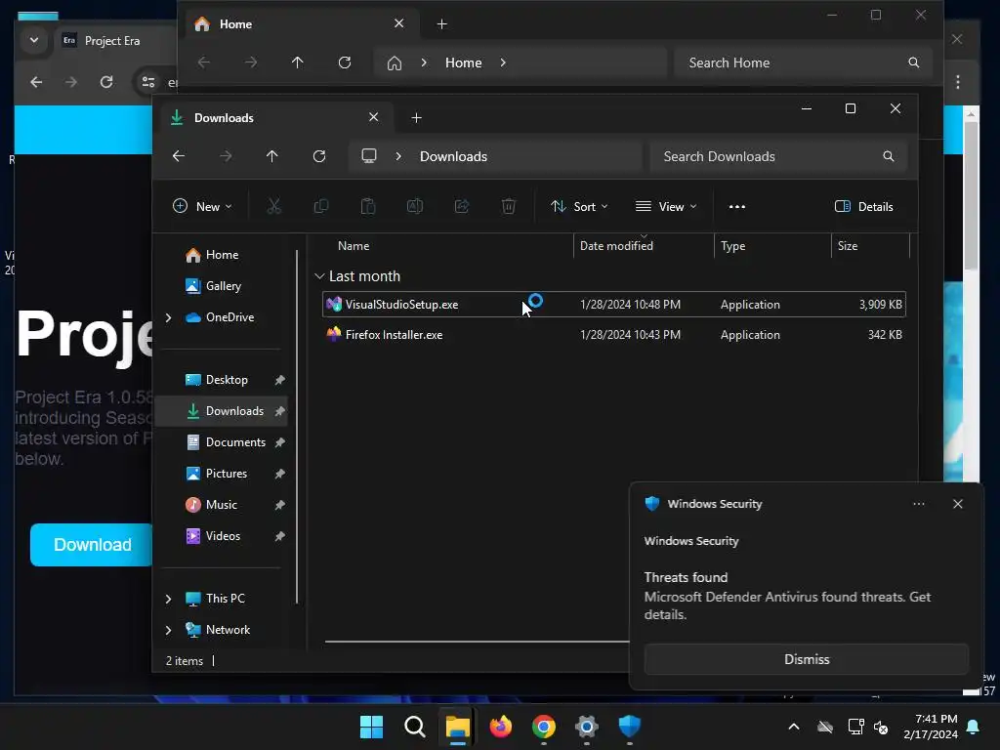Screen dimensions: 1000x750
Task: Select the Home tab in back Explorer window
Action: (300, 24)
